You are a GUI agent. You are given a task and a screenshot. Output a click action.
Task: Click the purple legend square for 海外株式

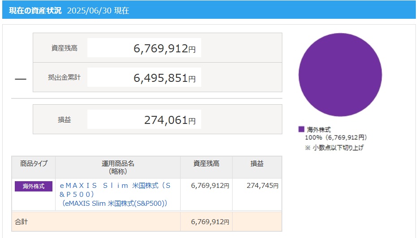point(301,129)
